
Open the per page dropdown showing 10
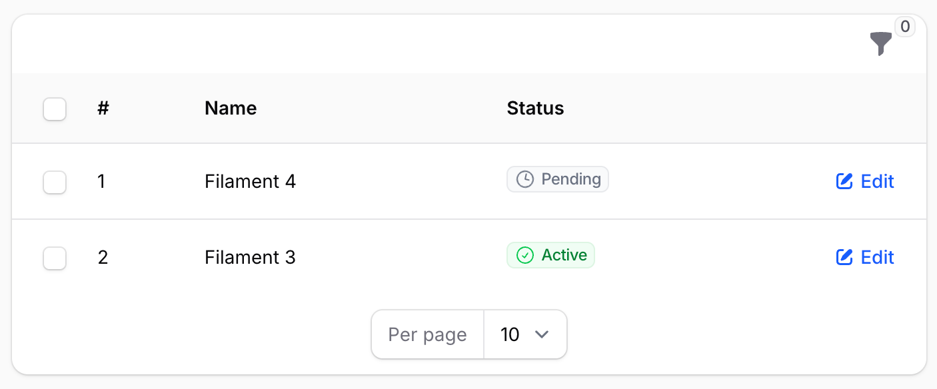point(524,334)
